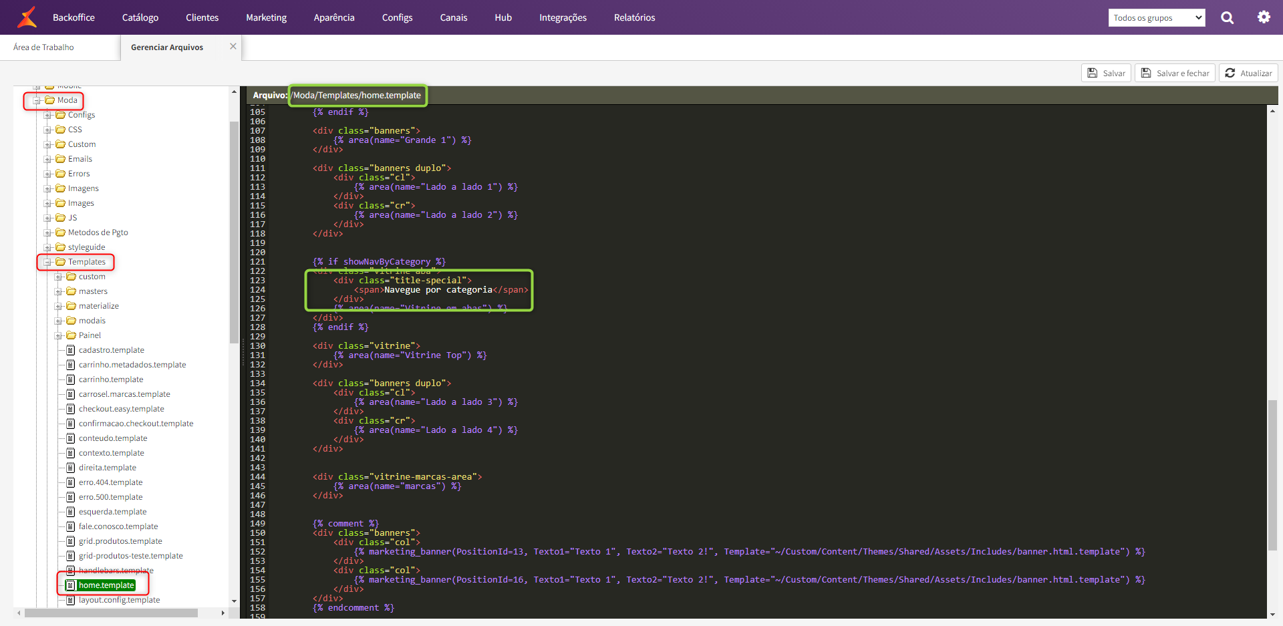Click the JS folder icon
This screenshot has width=1283, height=626.
pos(60,218)
